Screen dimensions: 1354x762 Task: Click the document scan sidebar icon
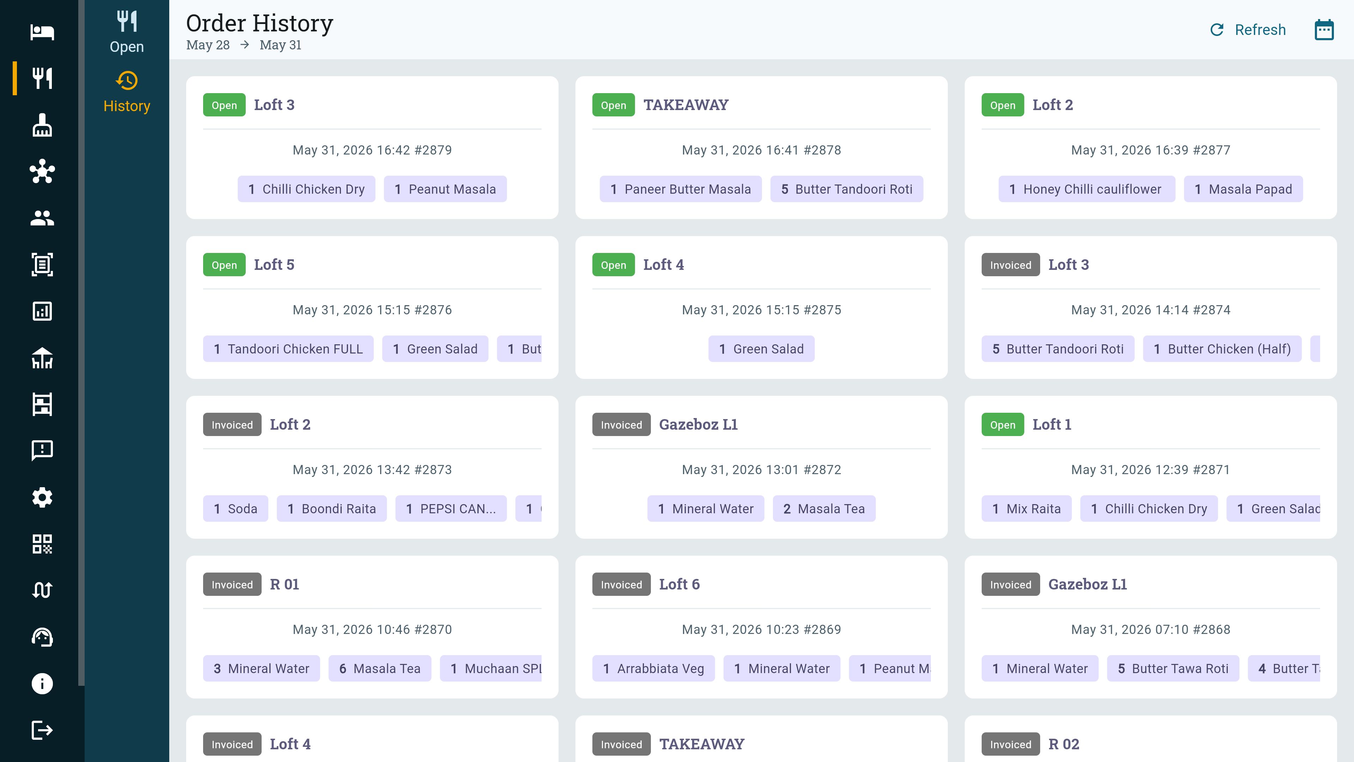point(42,265)
